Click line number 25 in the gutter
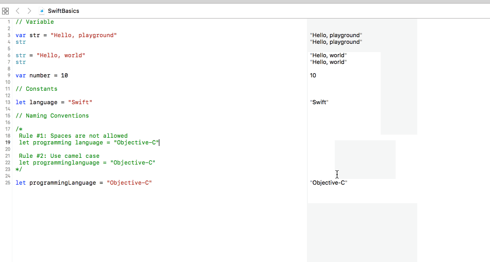The width and height of the screenshot is (490, 262). click(8, 183)
